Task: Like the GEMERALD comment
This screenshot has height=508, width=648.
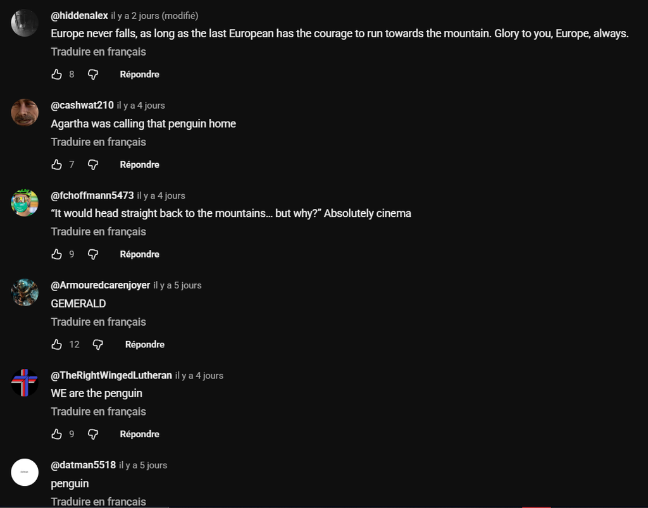Action: pyautogui.click(x=57, y=345)
